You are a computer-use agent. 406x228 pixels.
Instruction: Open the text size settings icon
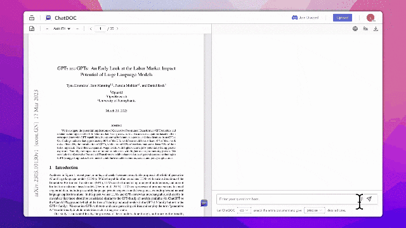[x=365, y=28]
